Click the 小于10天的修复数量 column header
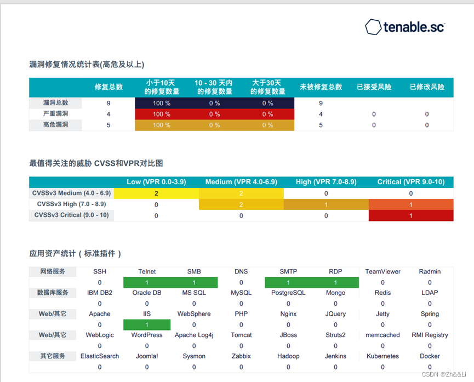 [x=162, y=87]
